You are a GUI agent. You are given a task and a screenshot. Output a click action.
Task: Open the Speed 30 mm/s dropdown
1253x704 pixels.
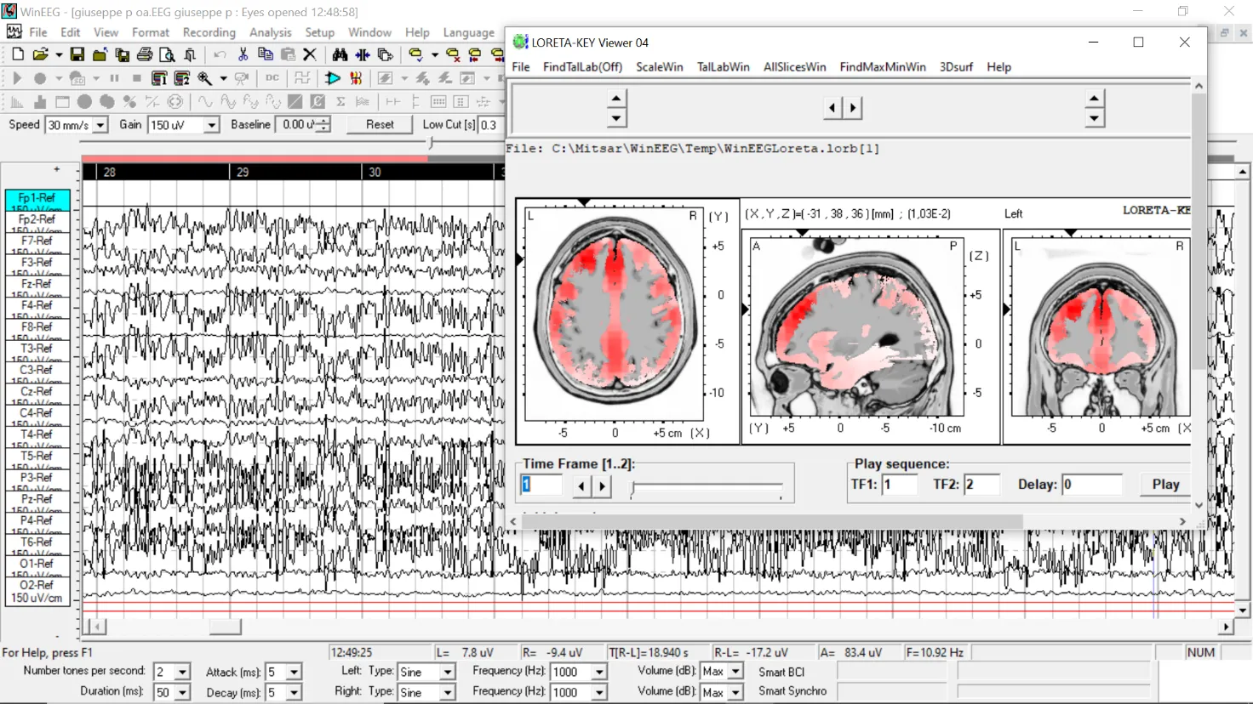pyautogui.click(x=100, y=125)
